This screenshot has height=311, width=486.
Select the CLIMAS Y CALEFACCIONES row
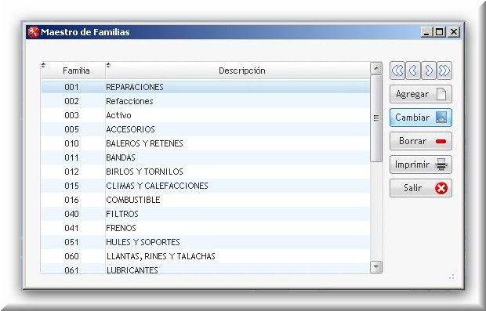click(205, 186)
